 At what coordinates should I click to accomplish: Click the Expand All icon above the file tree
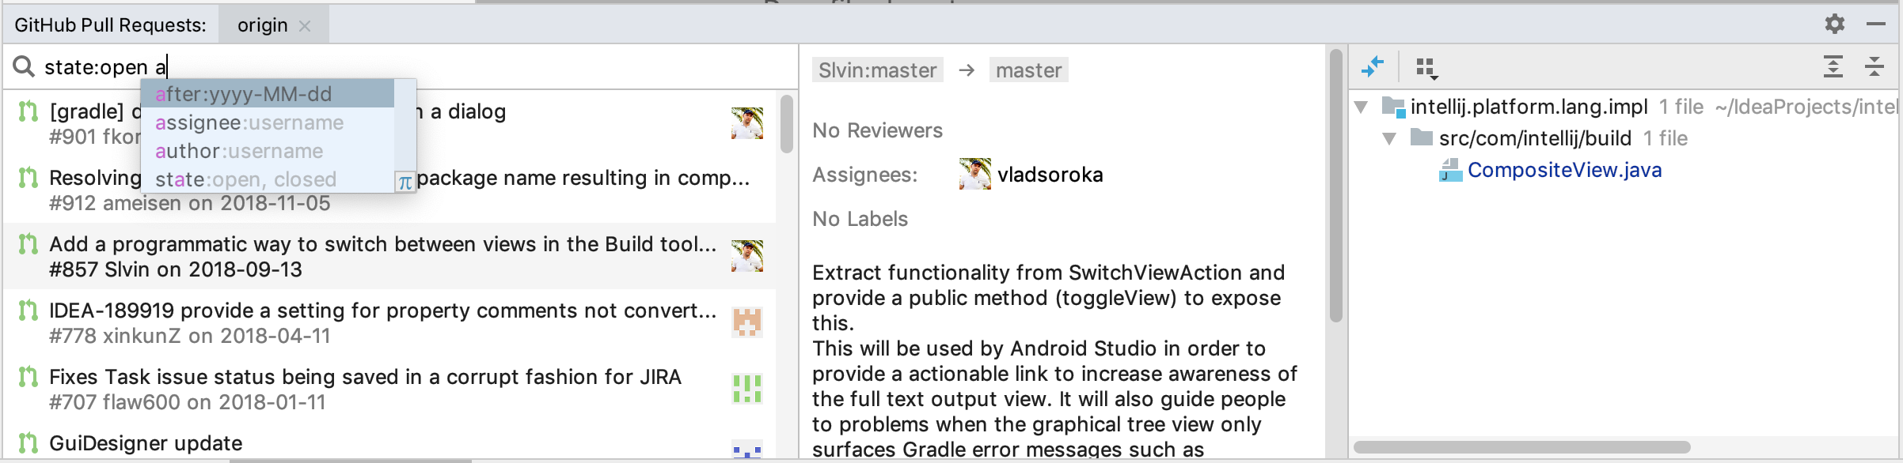pyautogui.click(x=1833, y=67)
